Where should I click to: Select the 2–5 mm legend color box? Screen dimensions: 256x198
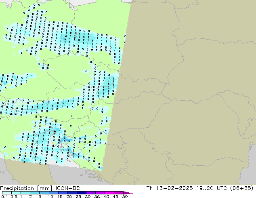35,193
